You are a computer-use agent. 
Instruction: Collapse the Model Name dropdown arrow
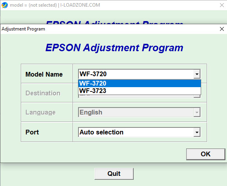tap(197, 74)
